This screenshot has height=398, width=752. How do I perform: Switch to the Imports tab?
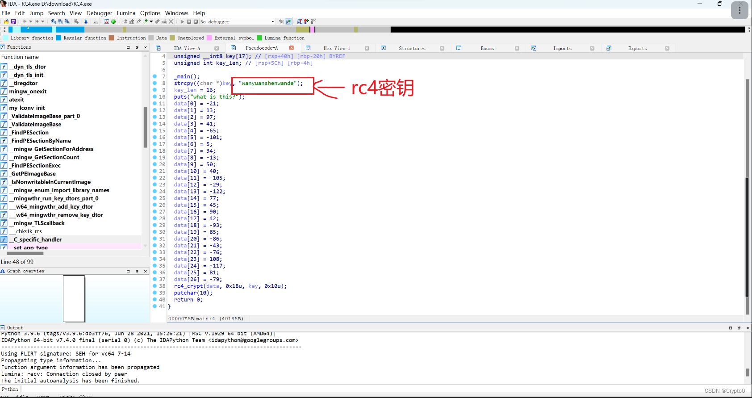562,48
